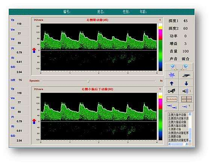Click the vessel list scroll-up arrow
This screenshot has height=164, width=211.
190,114
